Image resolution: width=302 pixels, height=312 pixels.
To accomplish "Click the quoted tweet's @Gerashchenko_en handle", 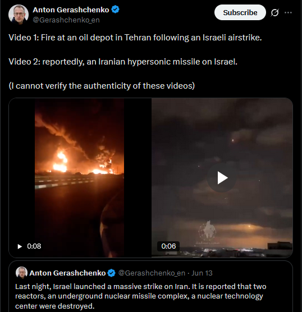I will [x=152, y=273].
